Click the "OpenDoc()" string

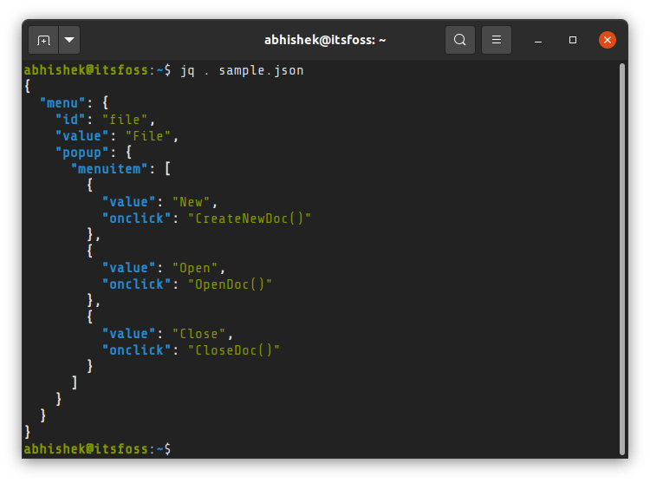[230, 284]
